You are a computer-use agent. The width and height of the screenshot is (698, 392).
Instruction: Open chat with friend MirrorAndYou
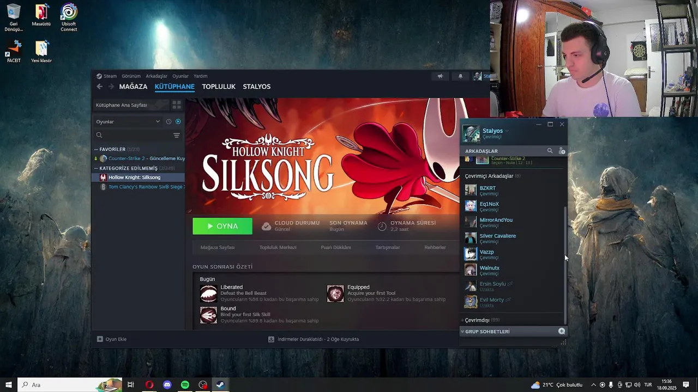[x=513, y=222]
